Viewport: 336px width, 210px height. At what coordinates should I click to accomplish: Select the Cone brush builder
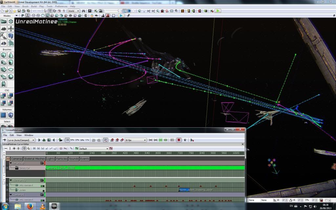(x=11, y=55)
